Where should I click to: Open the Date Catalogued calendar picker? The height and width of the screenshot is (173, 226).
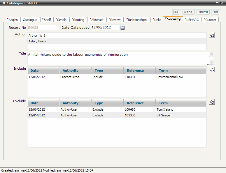122,28
